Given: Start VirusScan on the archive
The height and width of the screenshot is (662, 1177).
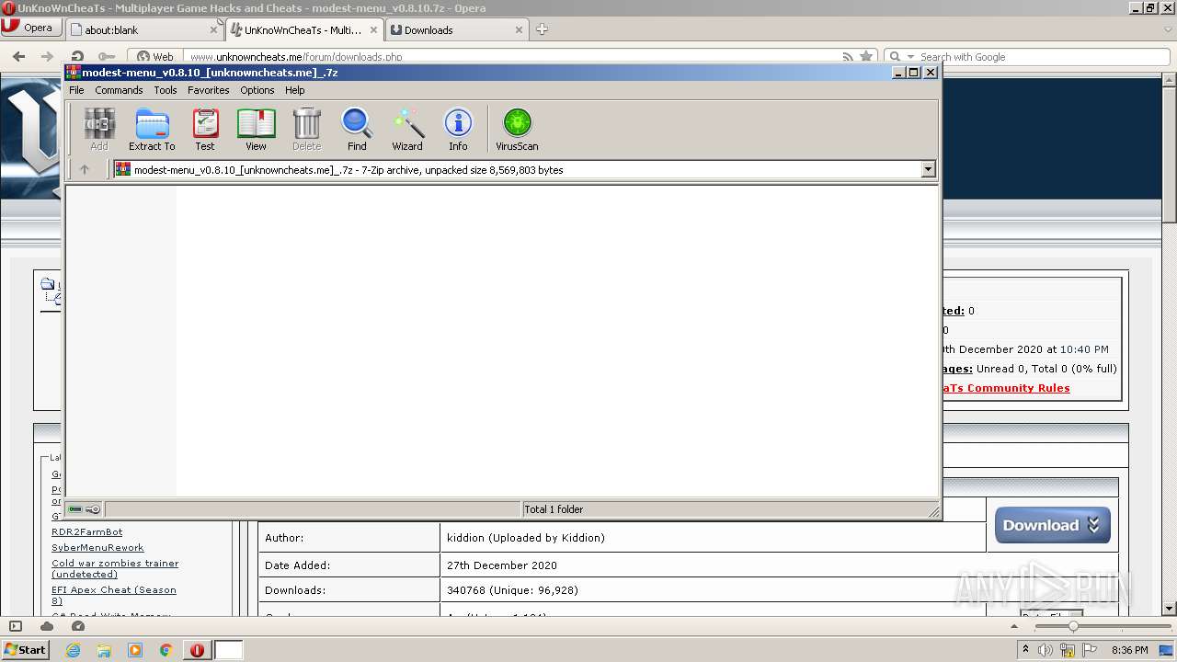Looking at the screenshot, I should pos(517,129).
